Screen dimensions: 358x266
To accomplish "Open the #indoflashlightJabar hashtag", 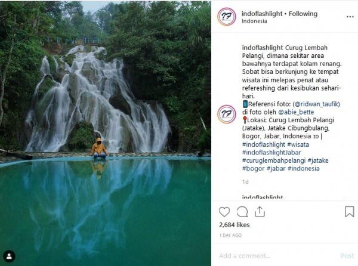I will pos(271,152).
